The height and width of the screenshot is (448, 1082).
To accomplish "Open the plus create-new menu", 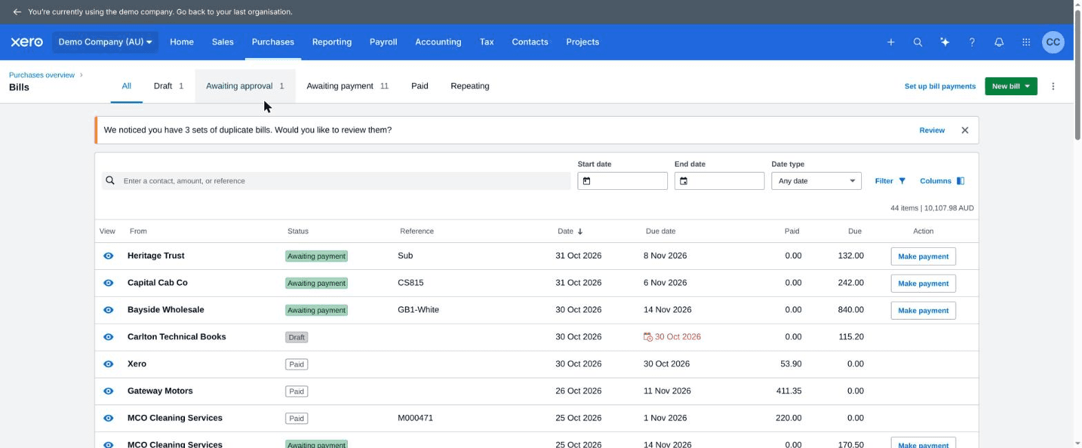I will 891,42.
